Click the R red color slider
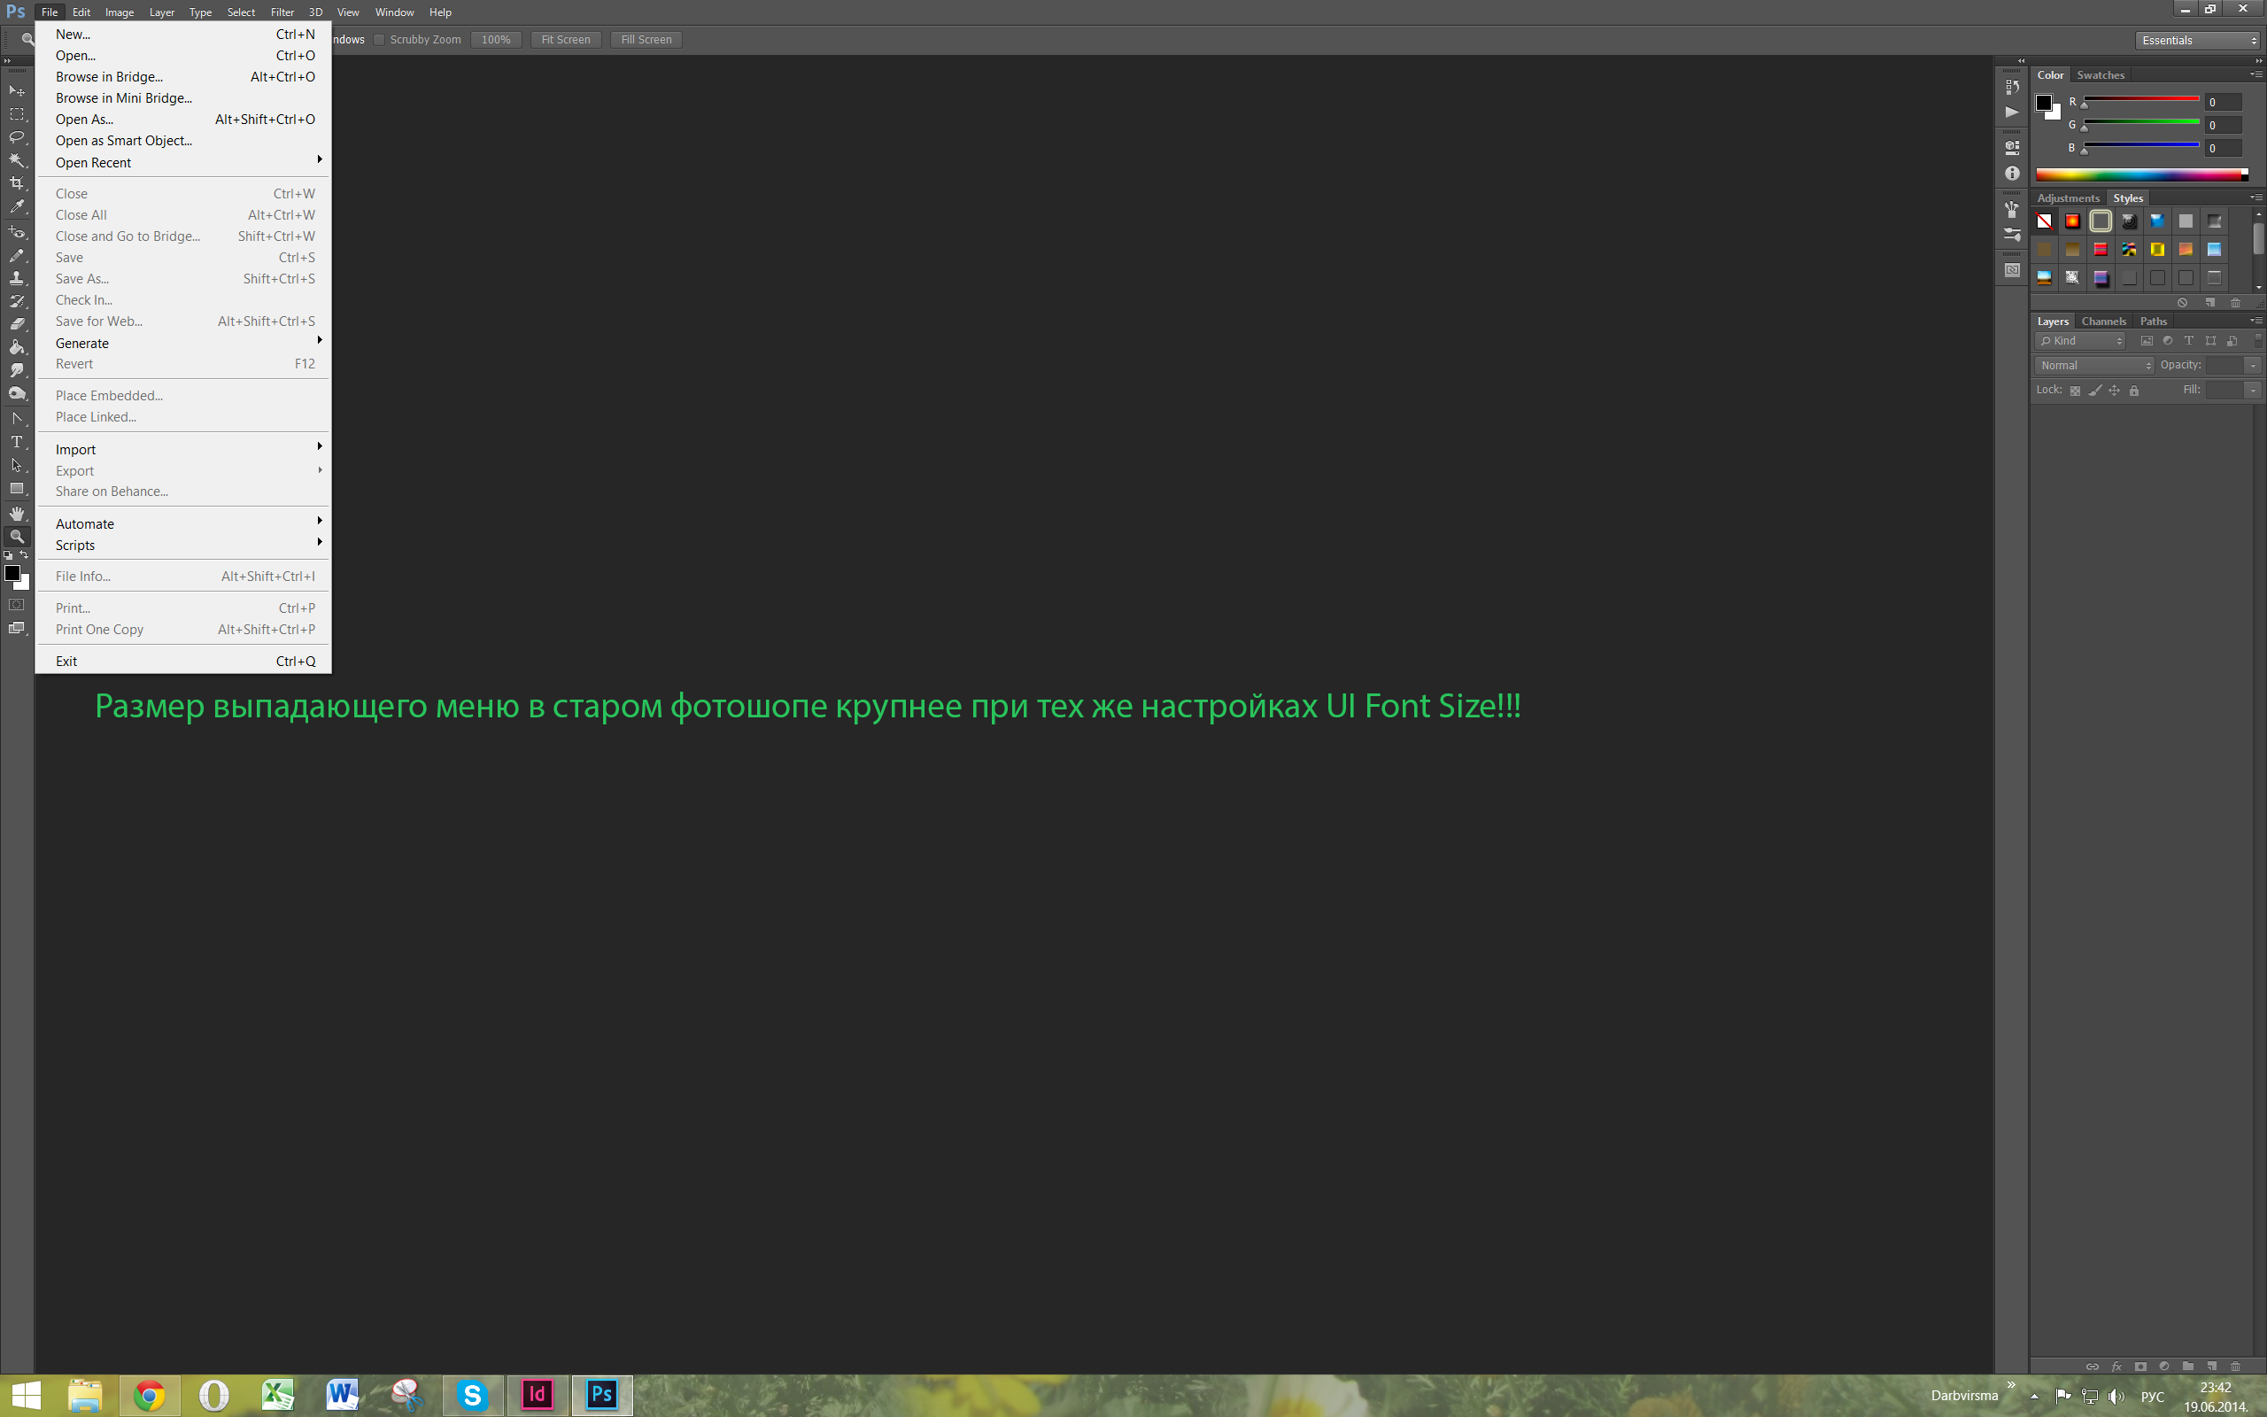Image resolution: width=2267 pixels, height=1417 pixels. point(2140,100)
